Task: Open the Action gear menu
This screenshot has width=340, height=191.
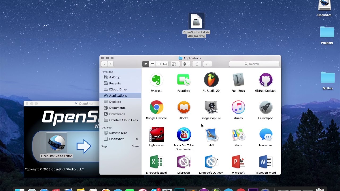Action: [x=186, y=64]
